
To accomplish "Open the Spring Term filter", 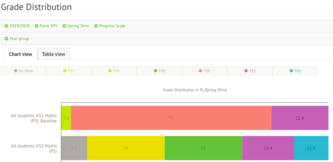I will point(78,26).
